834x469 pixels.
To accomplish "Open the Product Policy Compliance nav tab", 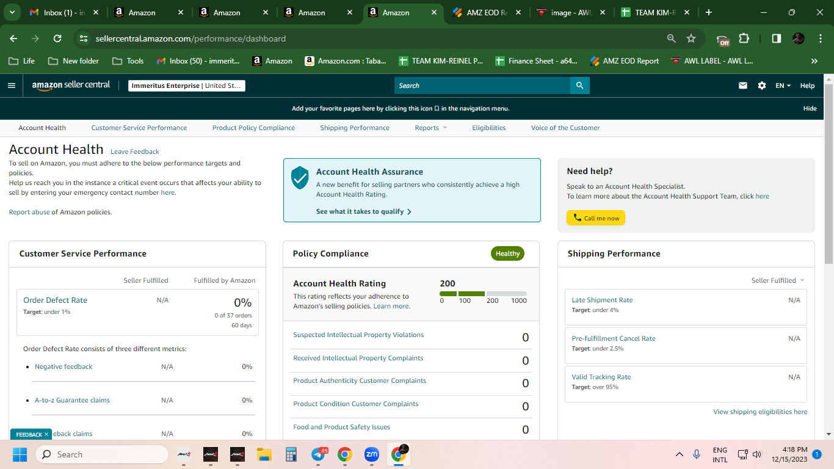I will [x=253, y=128].
